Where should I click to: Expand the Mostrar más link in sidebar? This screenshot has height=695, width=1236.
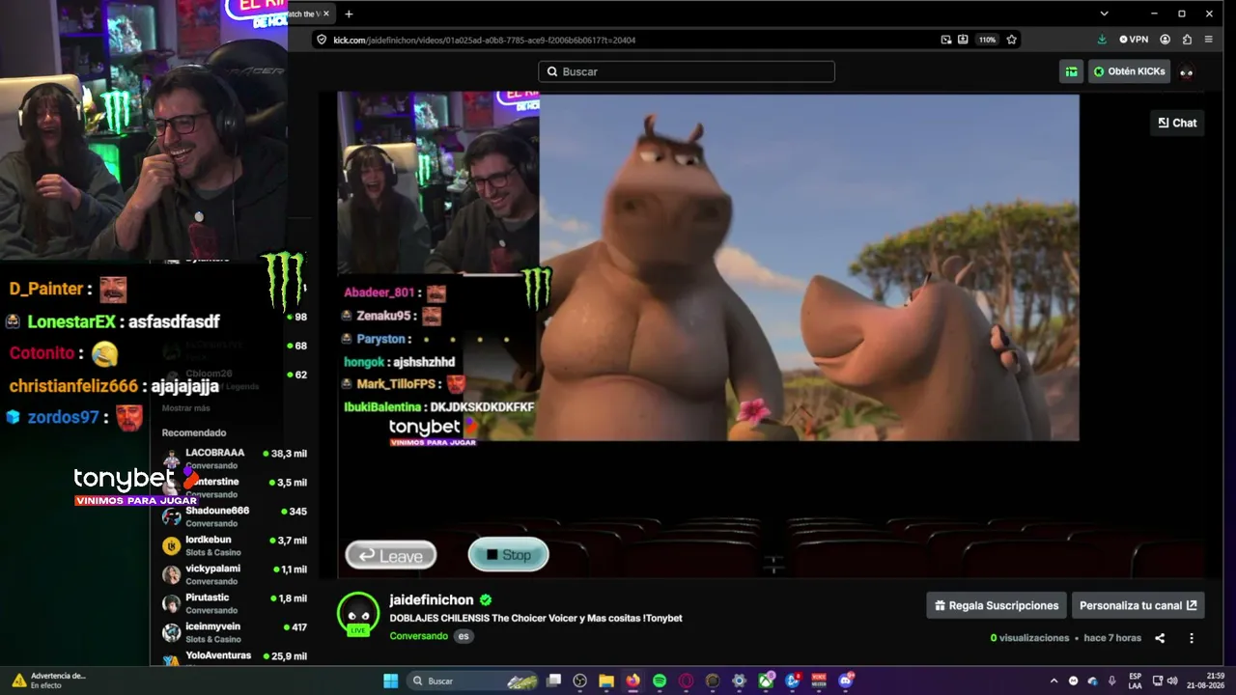185,408
